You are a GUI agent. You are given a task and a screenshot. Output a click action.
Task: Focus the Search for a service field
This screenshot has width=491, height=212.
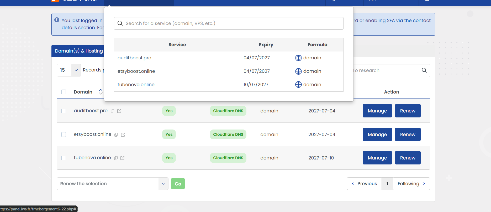pos(229,23)
